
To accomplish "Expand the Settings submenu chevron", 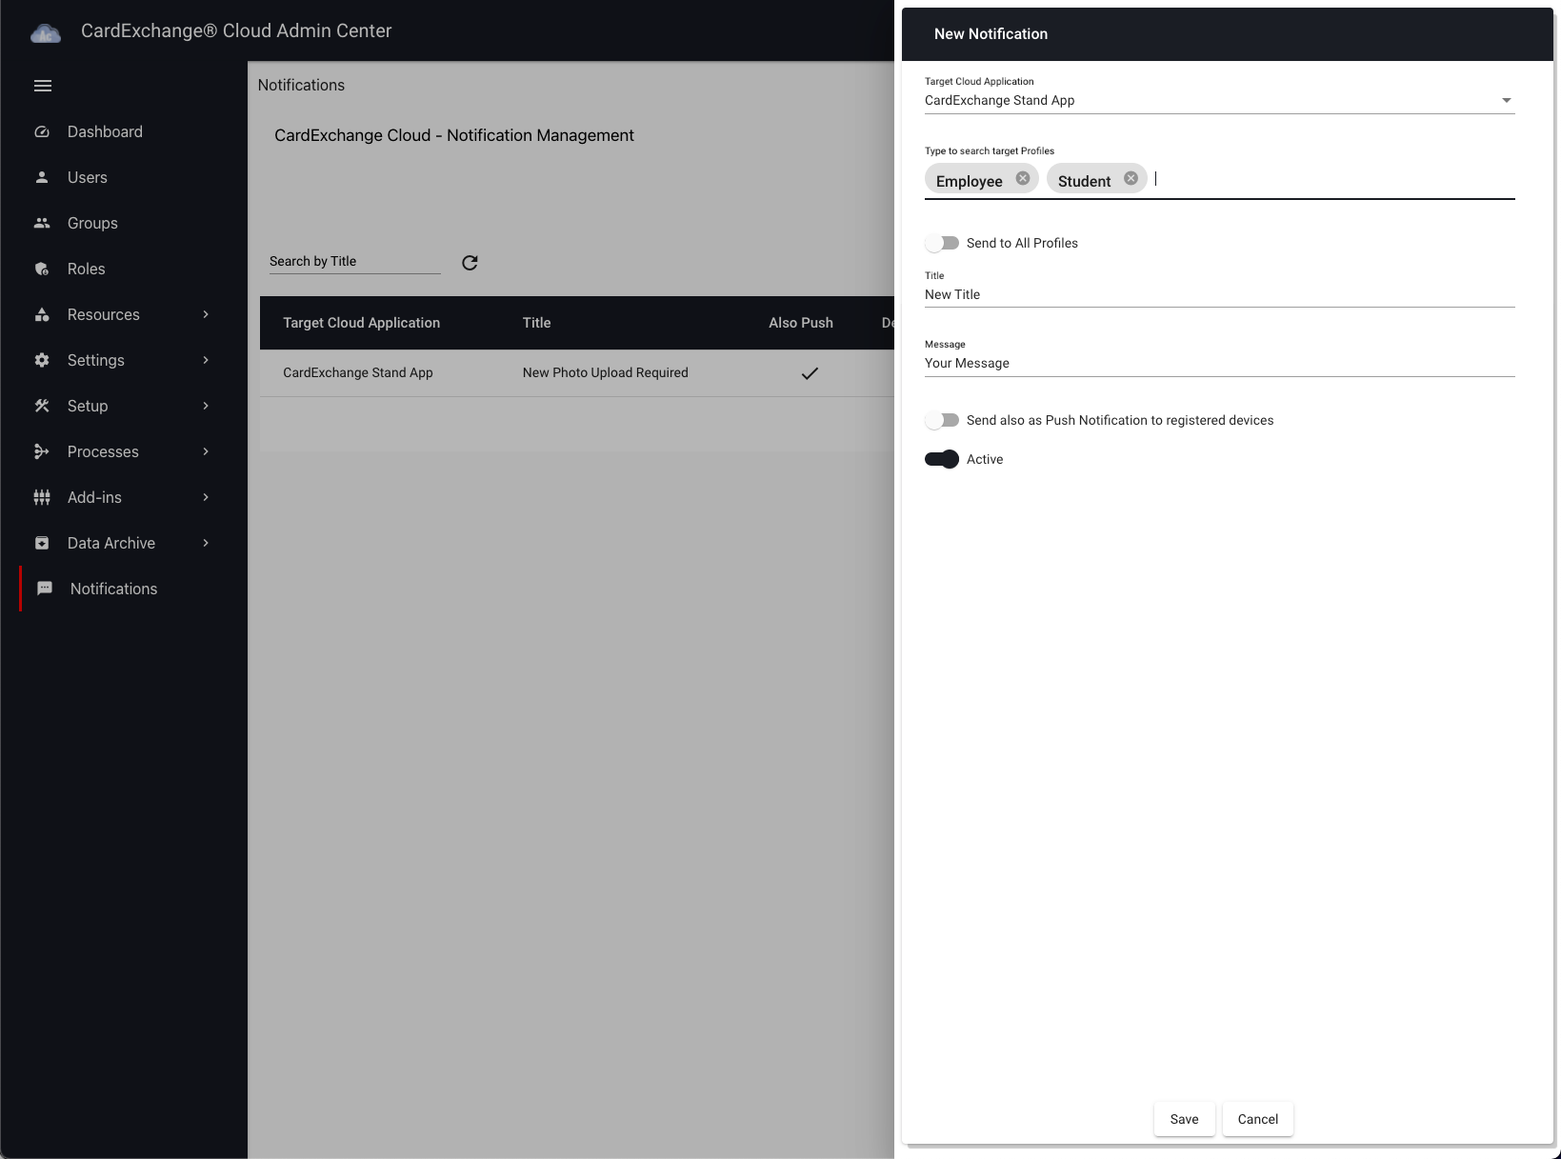I will [206, 361].
